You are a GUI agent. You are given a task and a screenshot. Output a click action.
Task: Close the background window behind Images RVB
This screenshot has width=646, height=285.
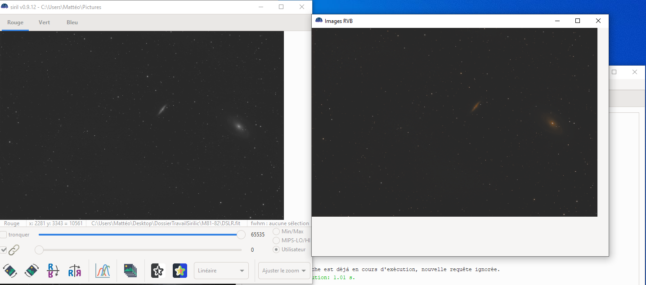coord(635,72)
